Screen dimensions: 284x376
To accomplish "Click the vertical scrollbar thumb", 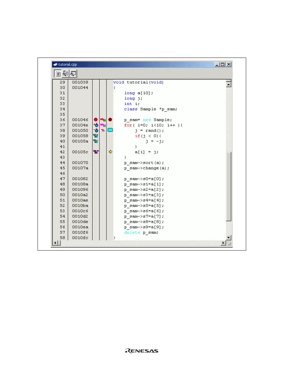I will coord(229,186).
